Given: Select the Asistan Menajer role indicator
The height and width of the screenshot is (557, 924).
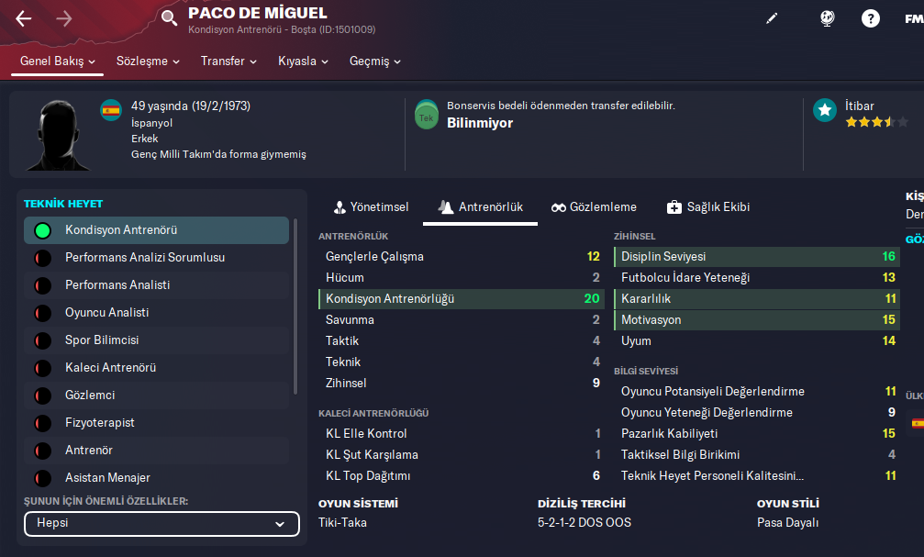Looking at the screenshot, I should click(x=41, y=478).
